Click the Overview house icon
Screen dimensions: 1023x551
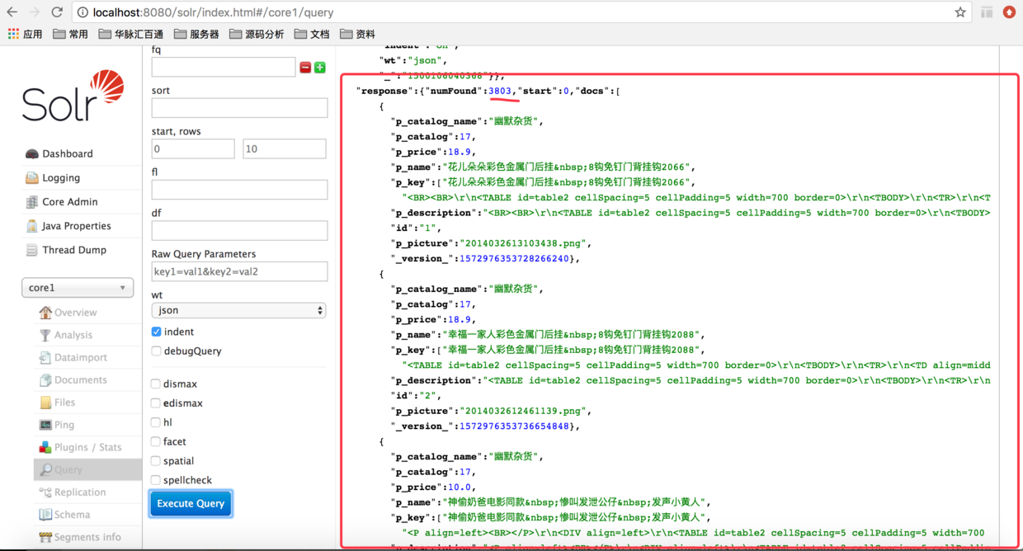[45, 312]
